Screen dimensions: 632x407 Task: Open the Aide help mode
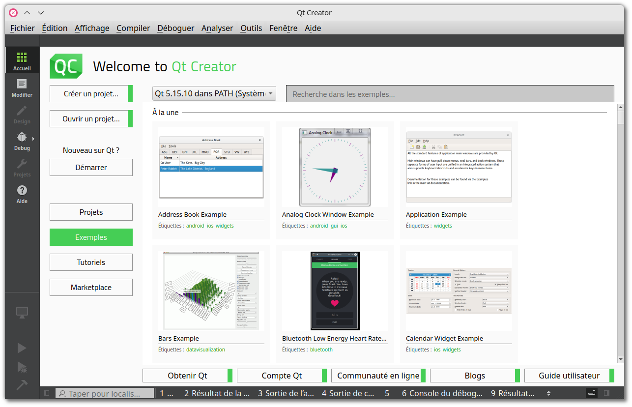click(x=22, y=193)
